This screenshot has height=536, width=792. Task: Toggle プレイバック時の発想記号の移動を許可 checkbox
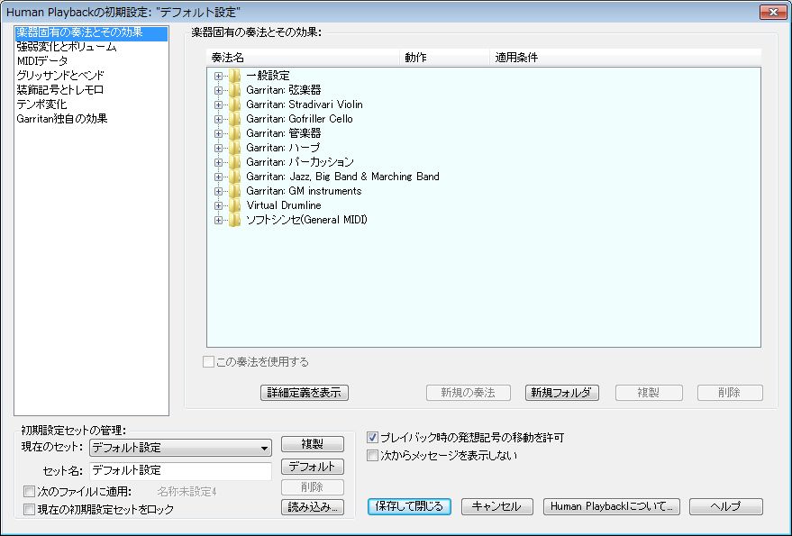coord(373,438)
